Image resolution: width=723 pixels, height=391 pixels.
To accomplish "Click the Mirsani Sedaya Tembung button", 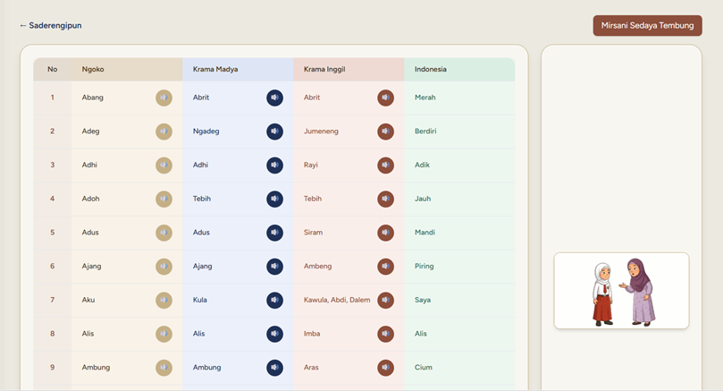I will [x=647, y=26].
